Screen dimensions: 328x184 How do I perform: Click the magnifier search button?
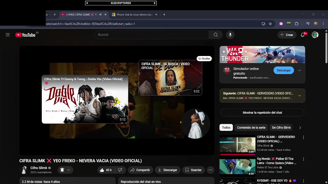click(x=216, y=35)
